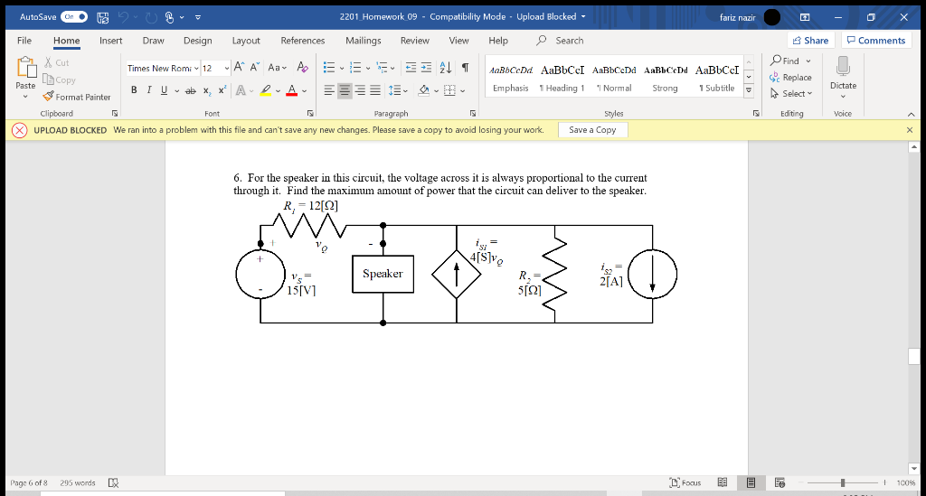This screenshot has height=496, width=926.
Task: Click the Share button
Action: [x=810, y=40]
